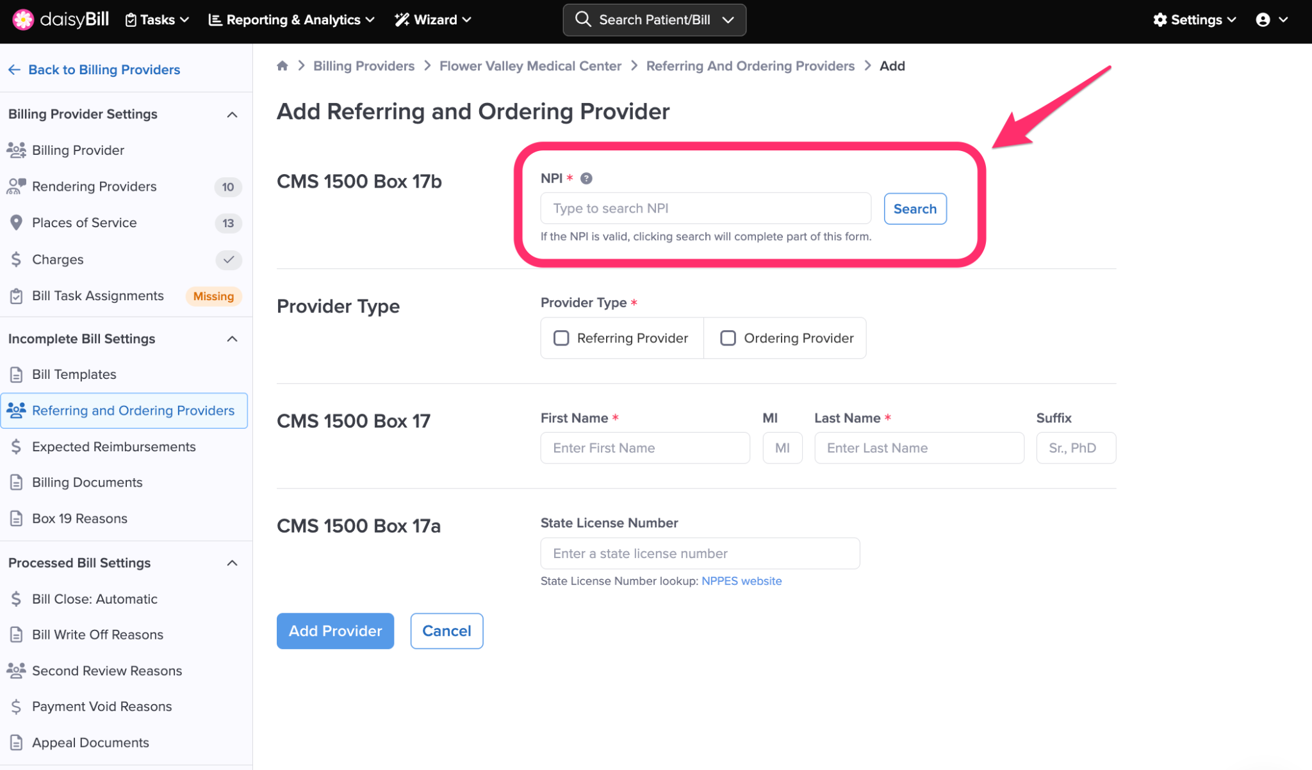Check the Ordering Provider checkbox

point(728,338)
